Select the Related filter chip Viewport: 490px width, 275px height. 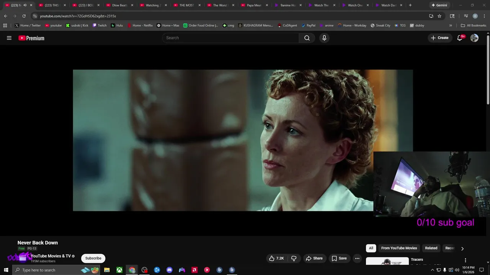pyautogui.click(x=431, y=248)
